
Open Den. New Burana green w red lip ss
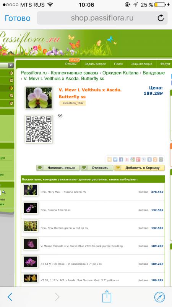tap(64, 228)
